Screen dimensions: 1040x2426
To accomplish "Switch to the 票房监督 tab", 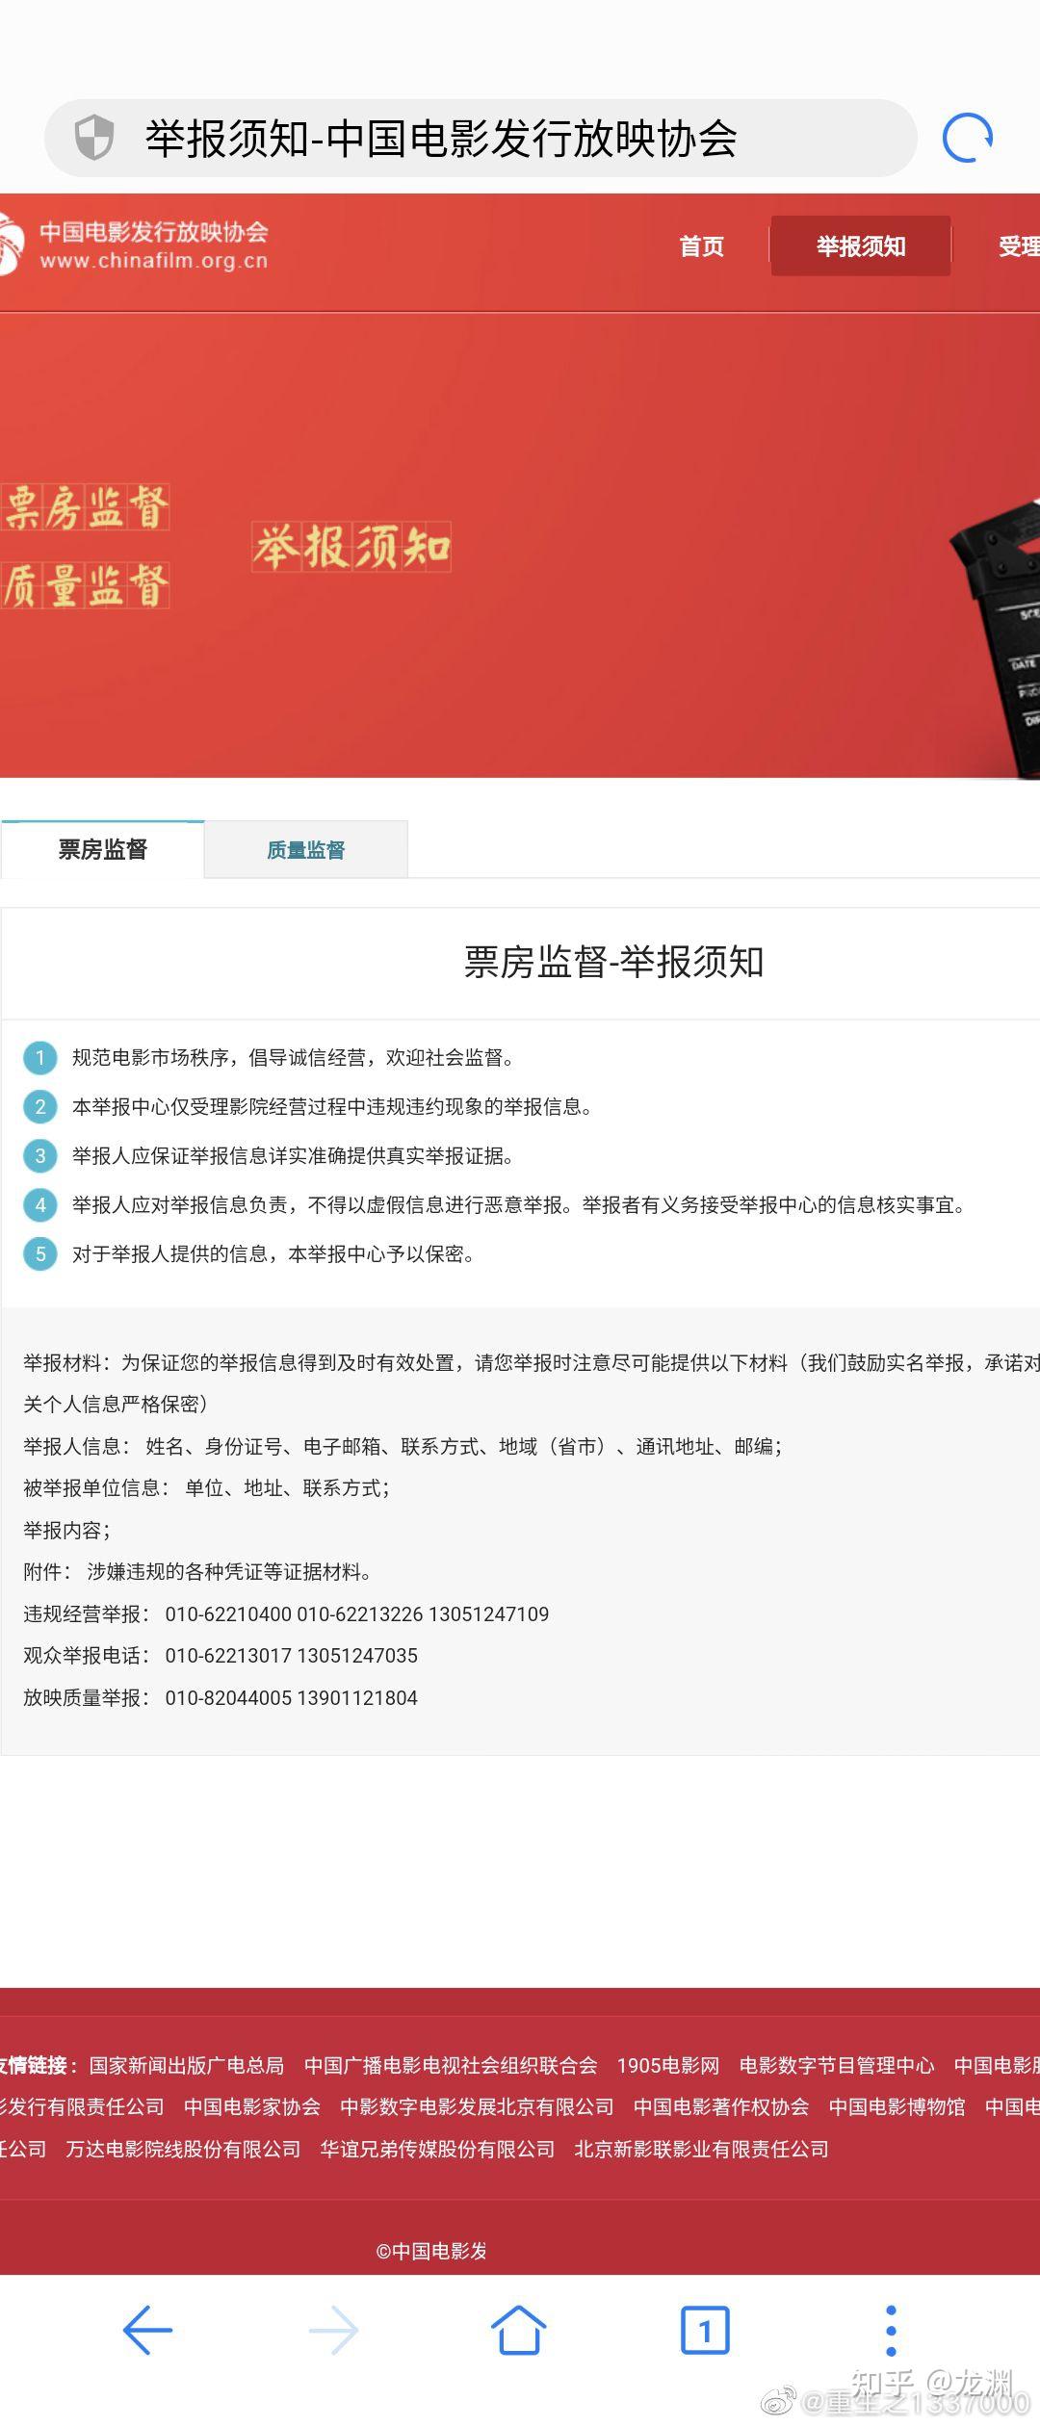I will click(103, 849).
